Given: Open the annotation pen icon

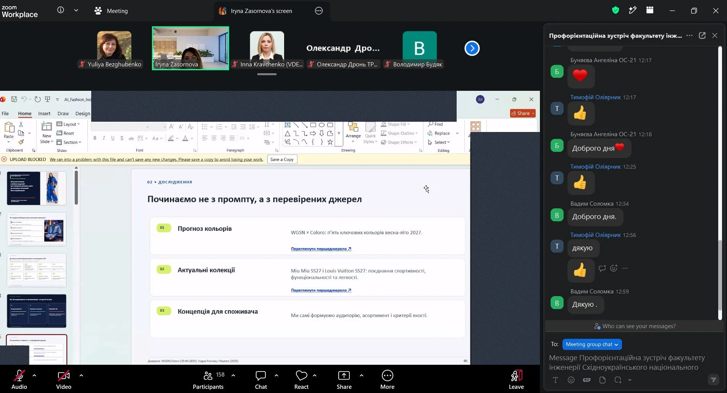Looking at the screenshot, I should coord(633,10).
